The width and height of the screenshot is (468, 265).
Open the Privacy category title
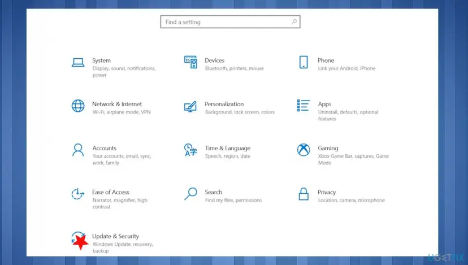[x=327, y=192]
